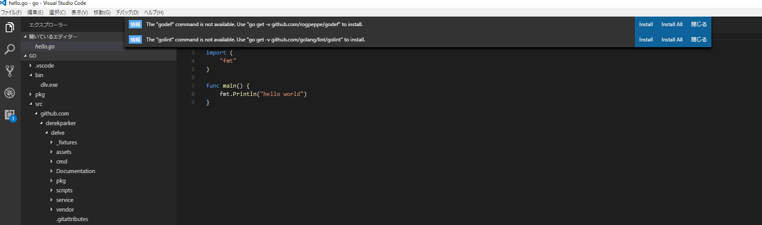This screenshot has height=225, width=762.
Task: Open the 移動(G) menu
Action: (102, 12)
